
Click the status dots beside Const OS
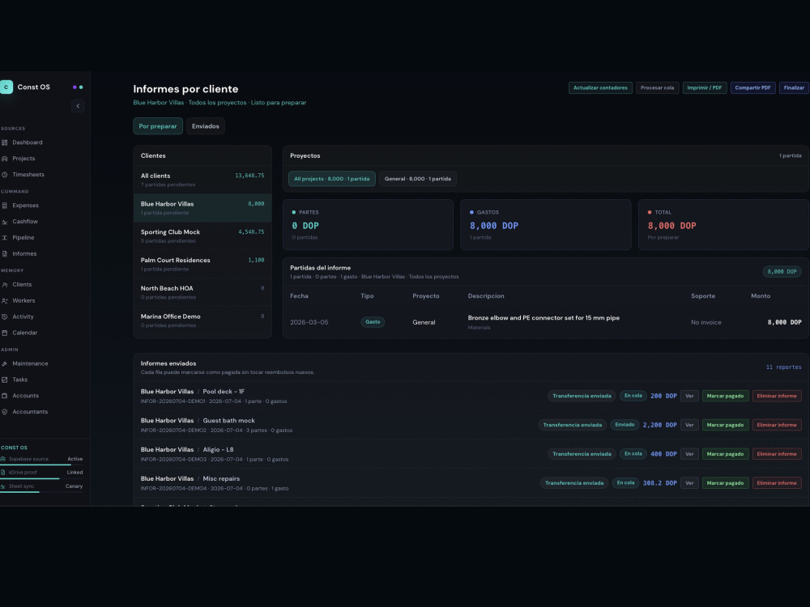(x=78, y=87)
